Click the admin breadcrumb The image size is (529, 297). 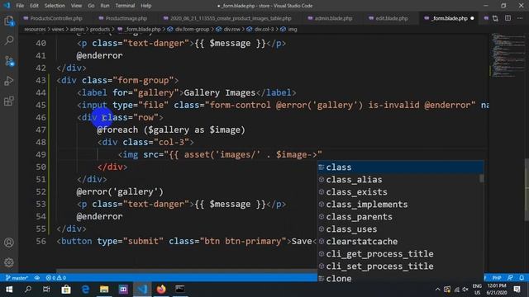point(77,30)
